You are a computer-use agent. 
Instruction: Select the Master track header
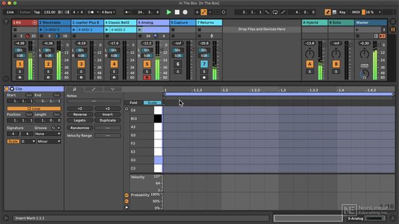click(x=371, y=22)
